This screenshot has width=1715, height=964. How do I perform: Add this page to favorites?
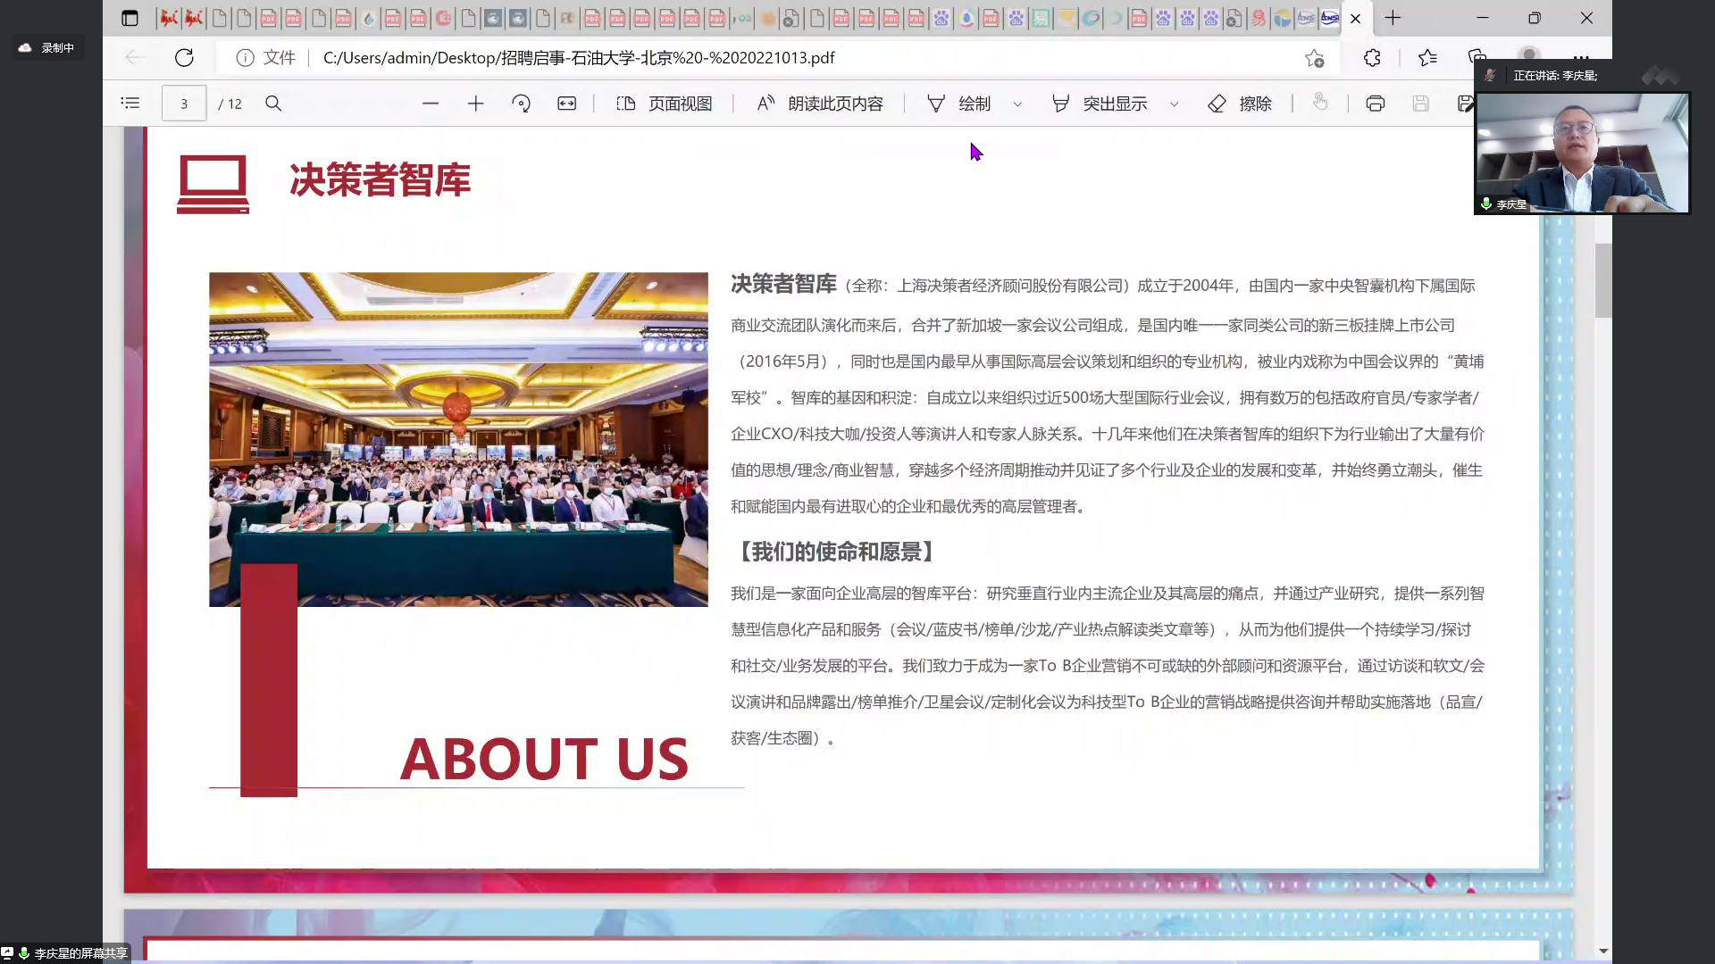tap(1314, 58)
